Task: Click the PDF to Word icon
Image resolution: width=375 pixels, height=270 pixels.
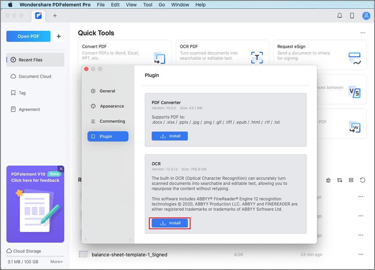Action: [x=355, y=127]
